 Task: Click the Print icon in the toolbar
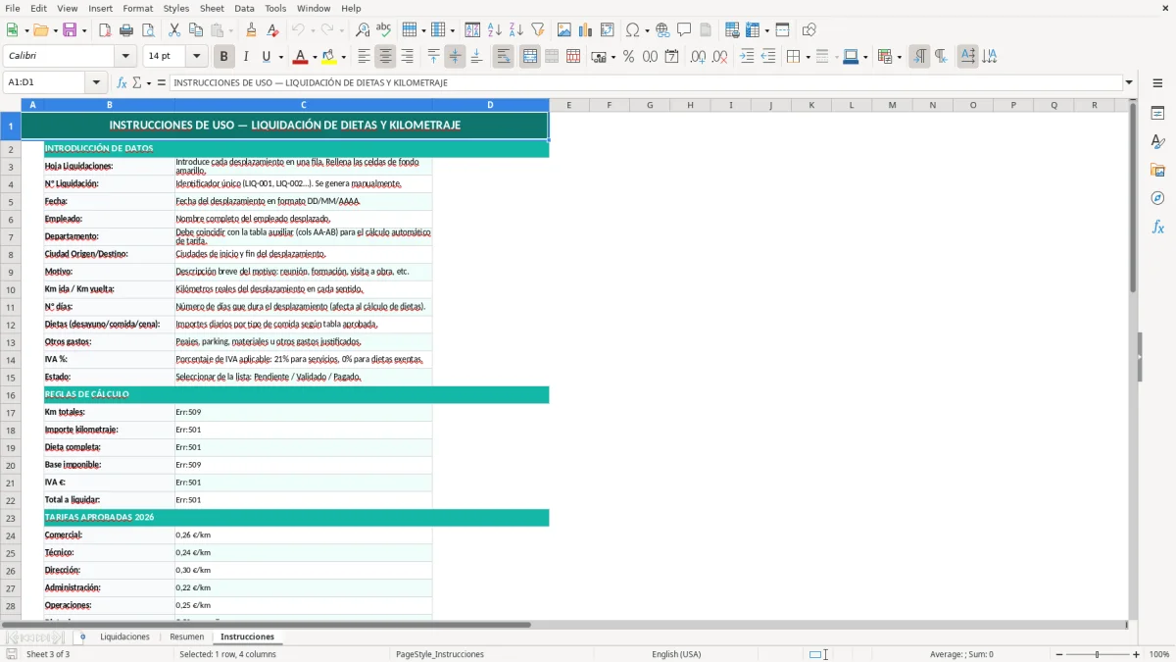[x=126, y=30]
